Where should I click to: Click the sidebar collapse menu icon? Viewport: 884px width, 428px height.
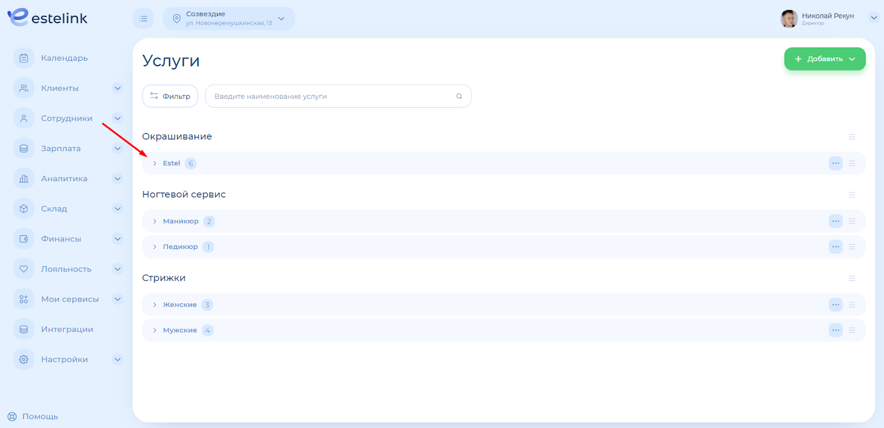143,19
